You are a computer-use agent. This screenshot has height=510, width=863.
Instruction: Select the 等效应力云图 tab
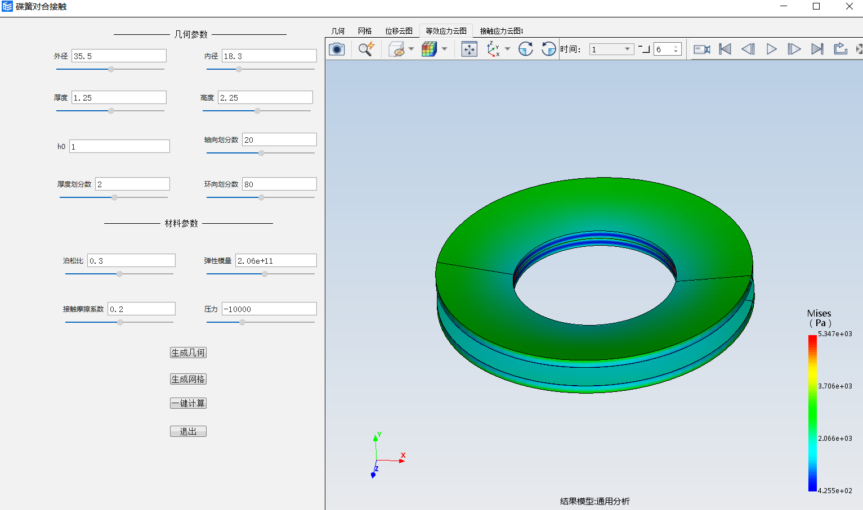(x=446, y=31)
